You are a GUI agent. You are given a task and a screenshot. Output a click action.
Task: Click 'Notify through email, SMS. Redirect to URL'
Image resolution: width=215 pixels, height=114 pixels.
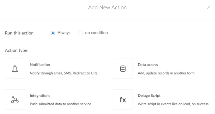click(64, 73)
